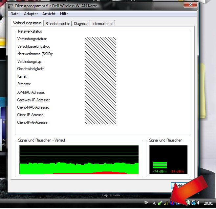Click the Geschwindigkeit label
Screen dimensions: 216x209
click(31, 69)
